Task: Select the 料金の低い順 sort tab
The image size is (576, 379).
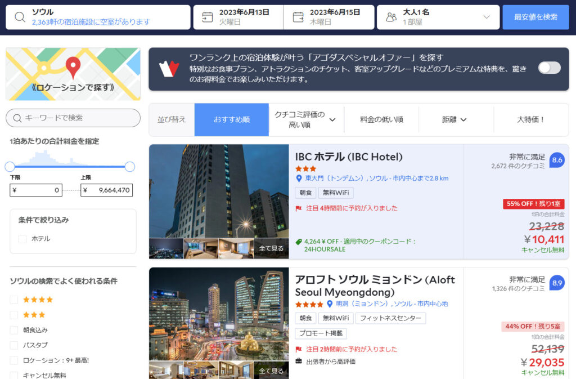Action: pyautogui.click(x=381, y=119)
